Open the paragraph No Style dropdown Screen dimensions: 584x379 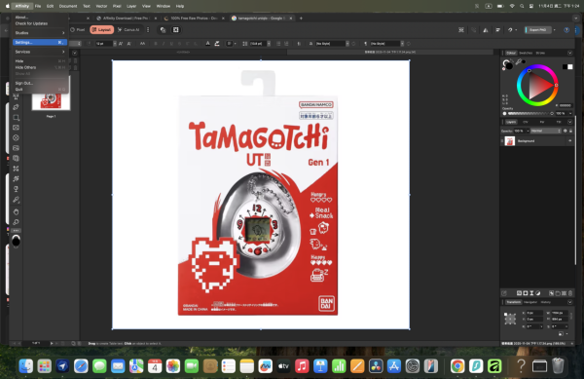402,44
